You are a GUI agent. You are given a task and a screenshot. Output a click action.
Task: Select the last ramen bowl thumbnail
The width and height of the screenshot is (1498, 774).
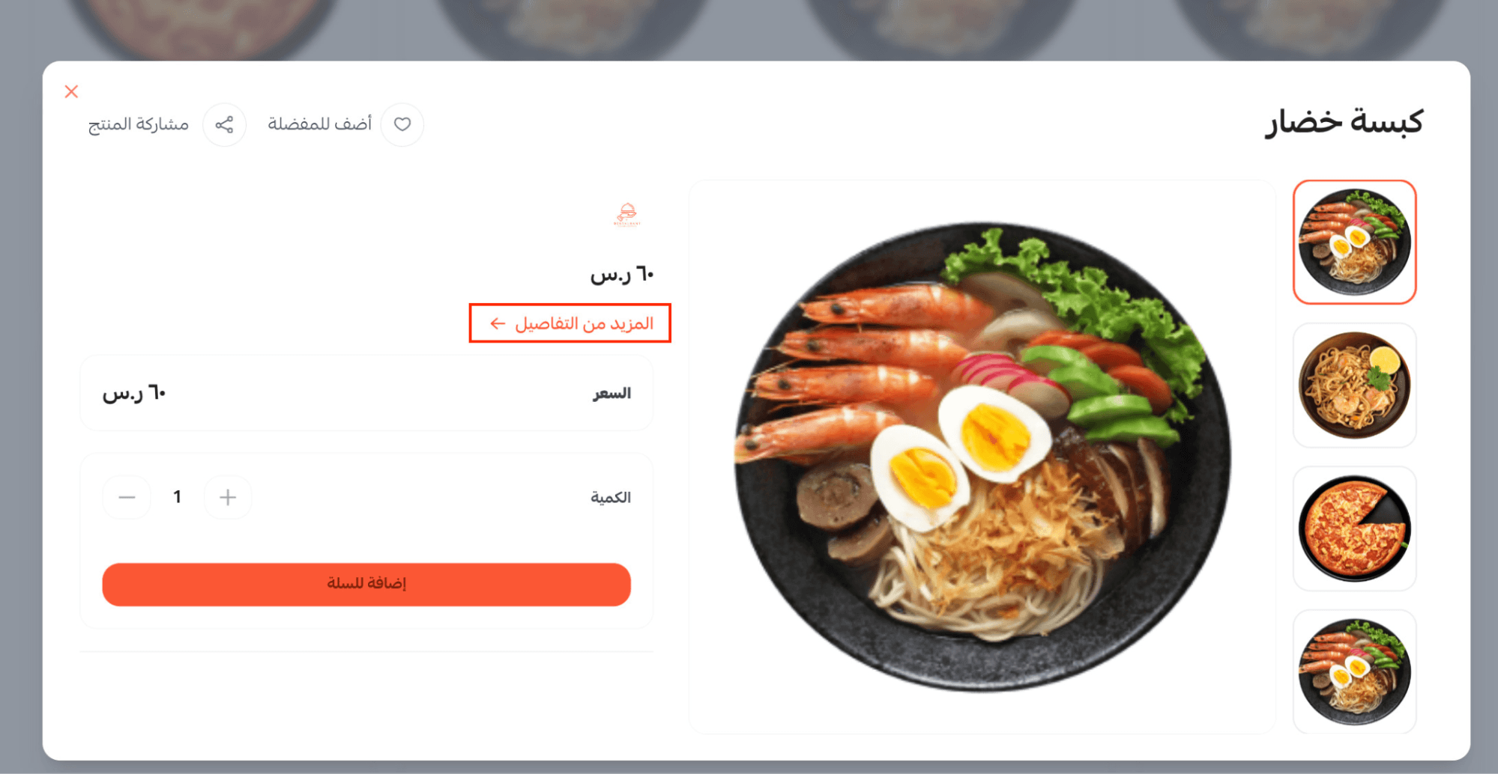tap(1354, 671)
